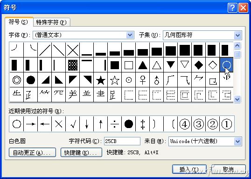Click the 自动更正 button
Viewport: 251px width, 179px height.
32,152
